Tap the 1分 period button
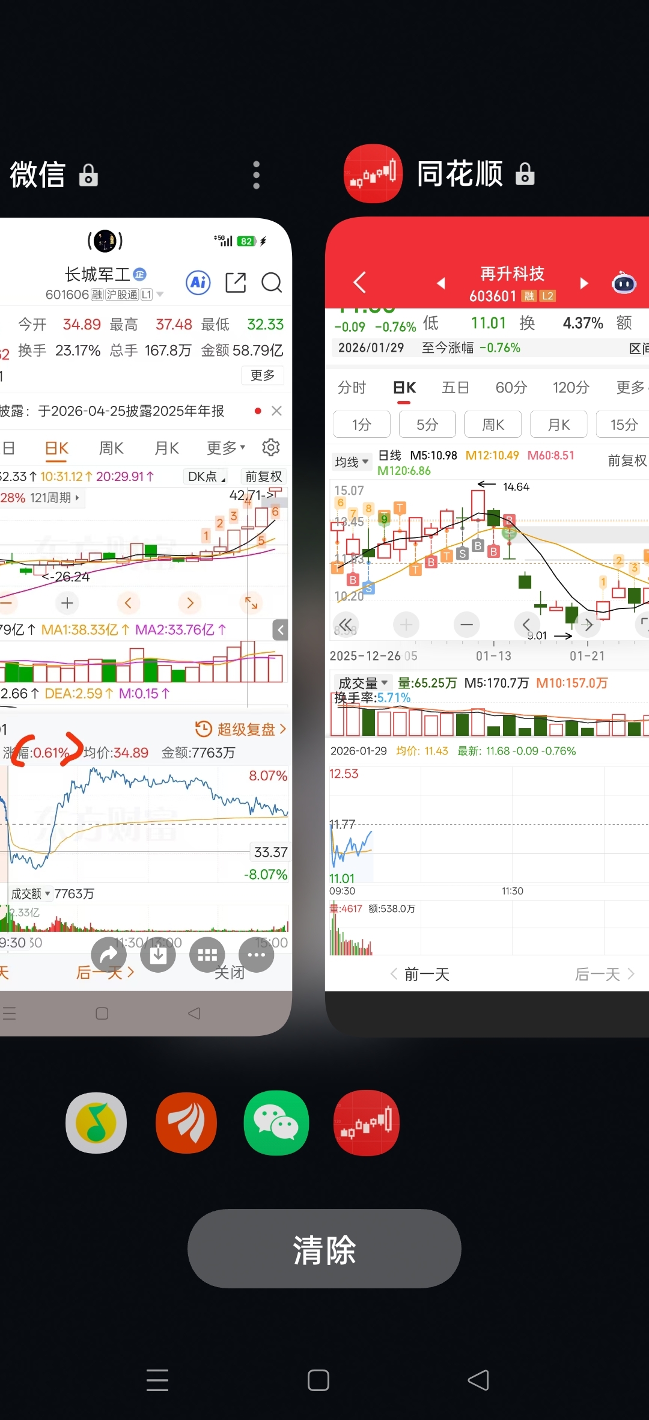The image size is (649, 1420). click(362, 424)
